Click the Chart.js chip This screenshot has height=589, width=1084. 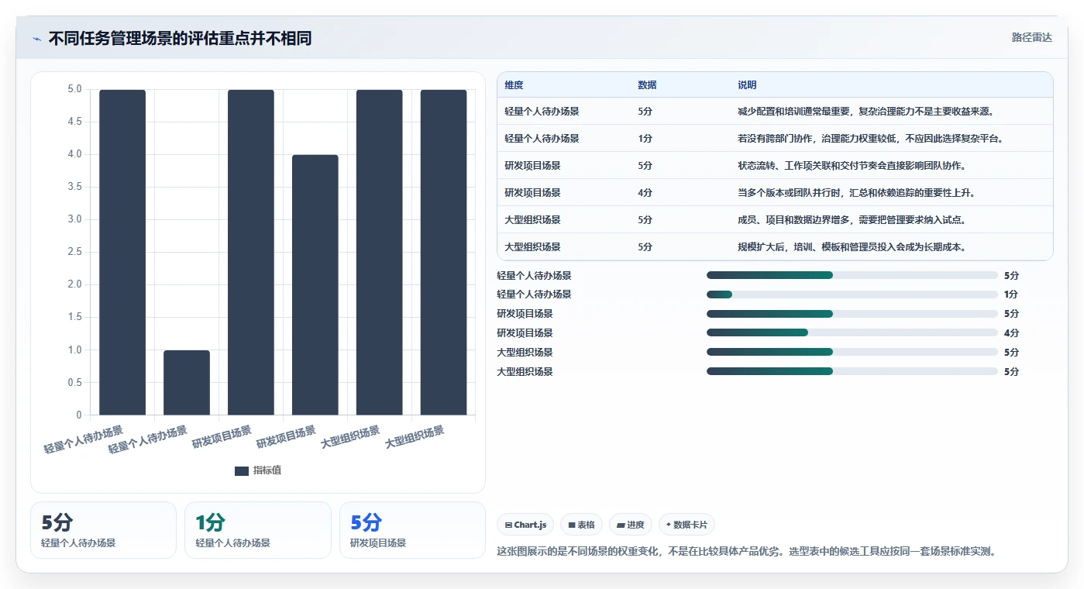coord(525,525)
